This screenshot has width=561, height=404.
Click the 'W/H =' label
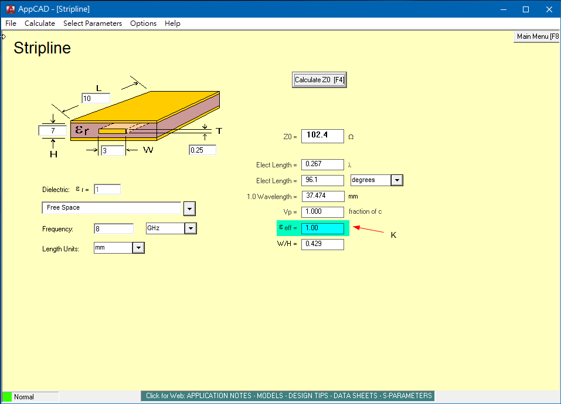[x=287, y=244]
